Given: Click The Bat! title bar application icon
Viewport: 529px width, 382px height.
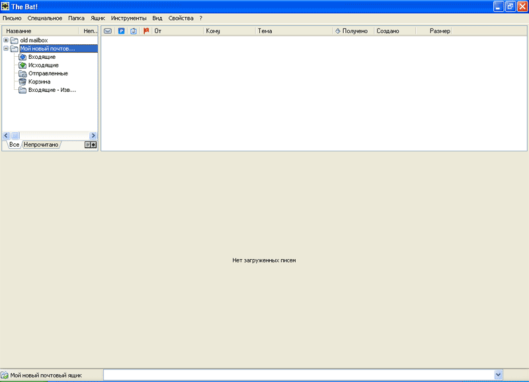Looking at the screenshot, I should (5, 7).
